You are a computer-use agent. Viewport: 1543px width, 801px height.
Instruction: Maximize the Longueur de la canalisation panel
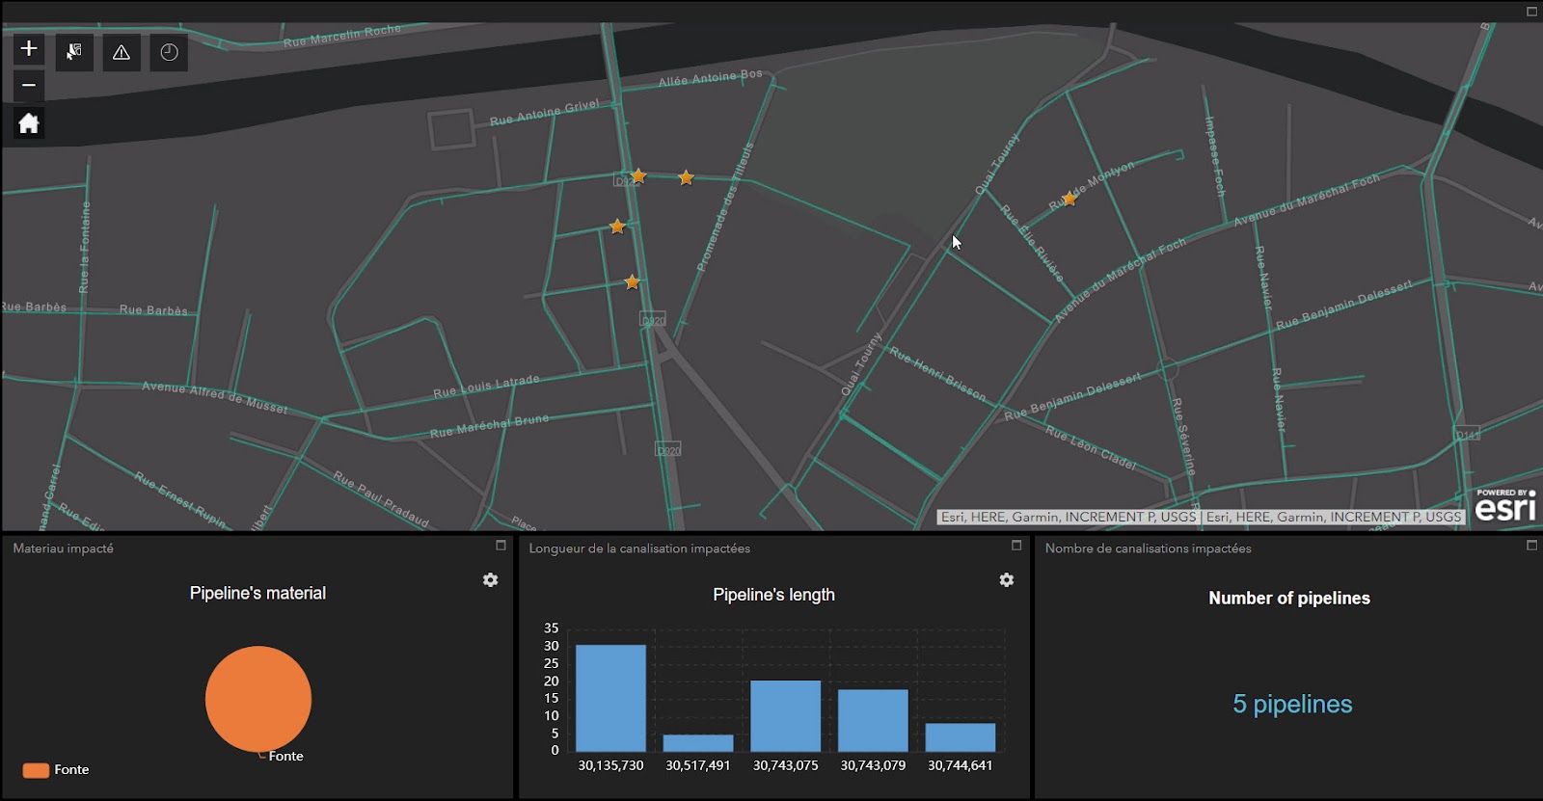tap(1016, 546)
